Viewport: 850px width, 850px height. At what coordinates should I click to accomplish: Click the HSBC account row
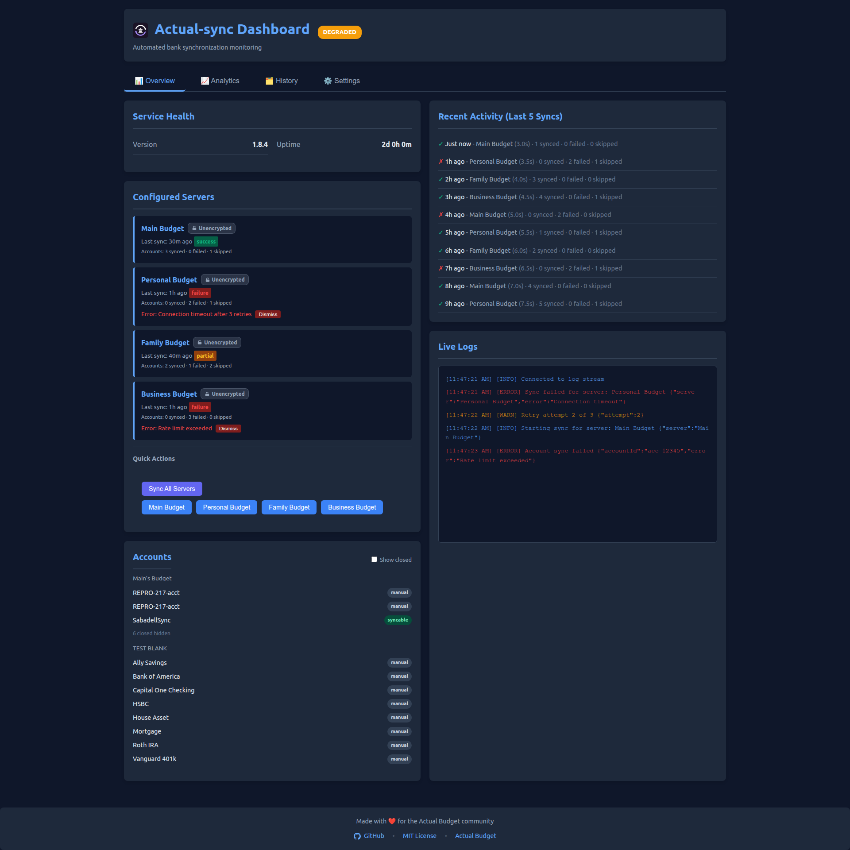point(272,704)
